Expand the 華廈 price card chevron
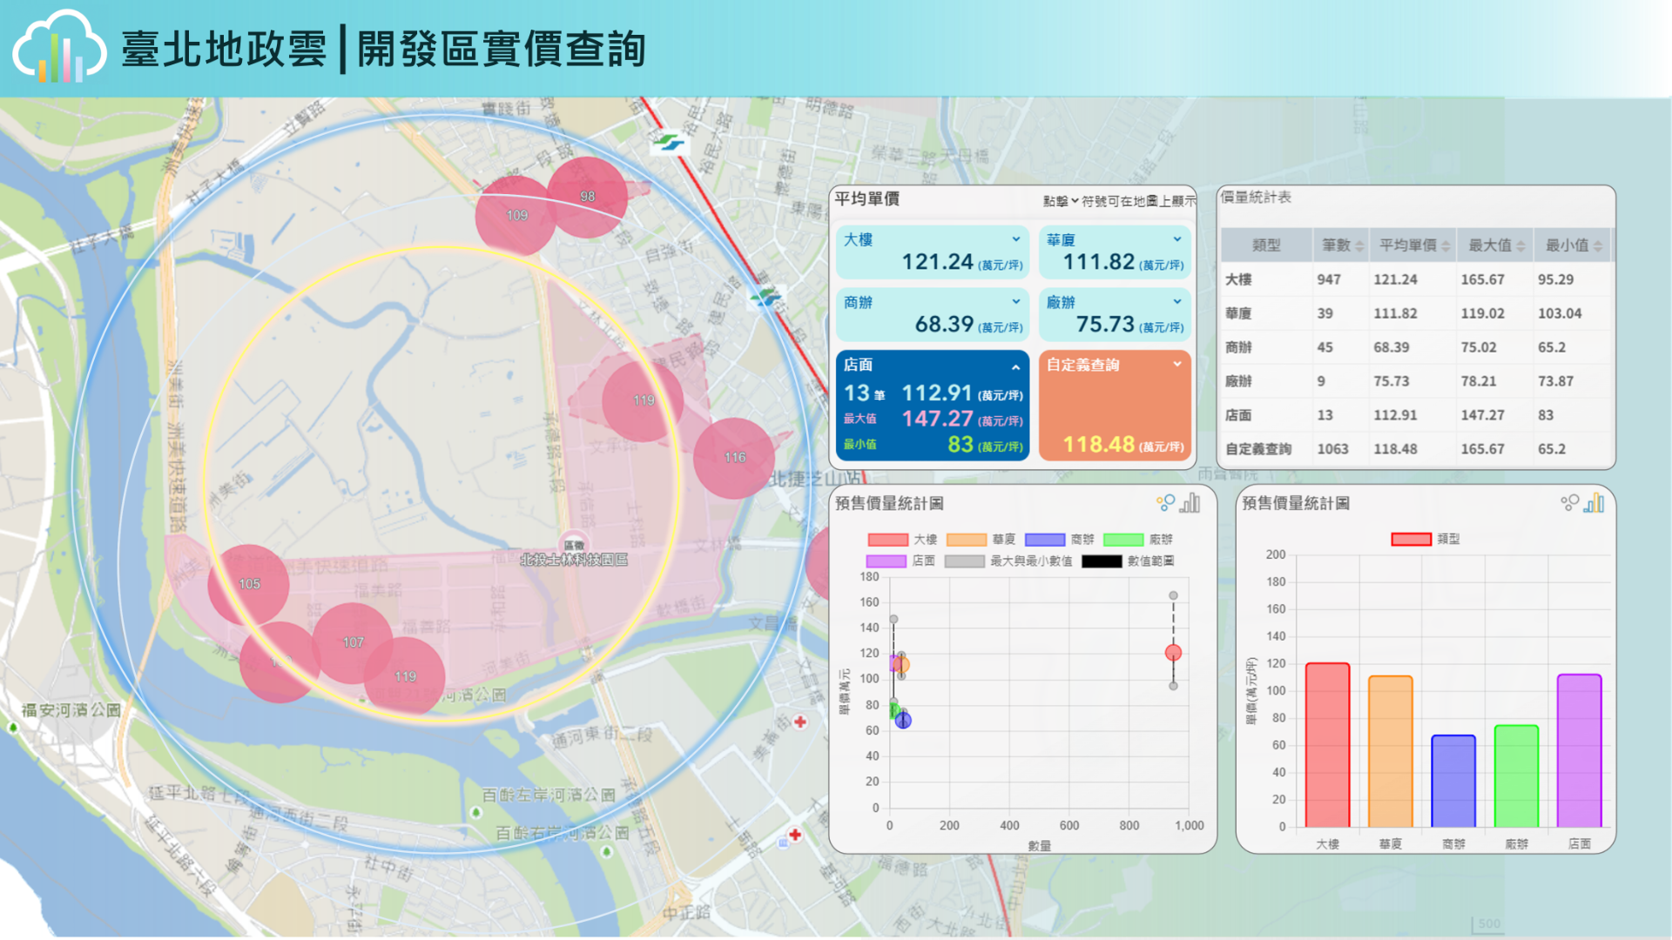The width and height of the screenshot is (1672, 940). pos(1177,239)
